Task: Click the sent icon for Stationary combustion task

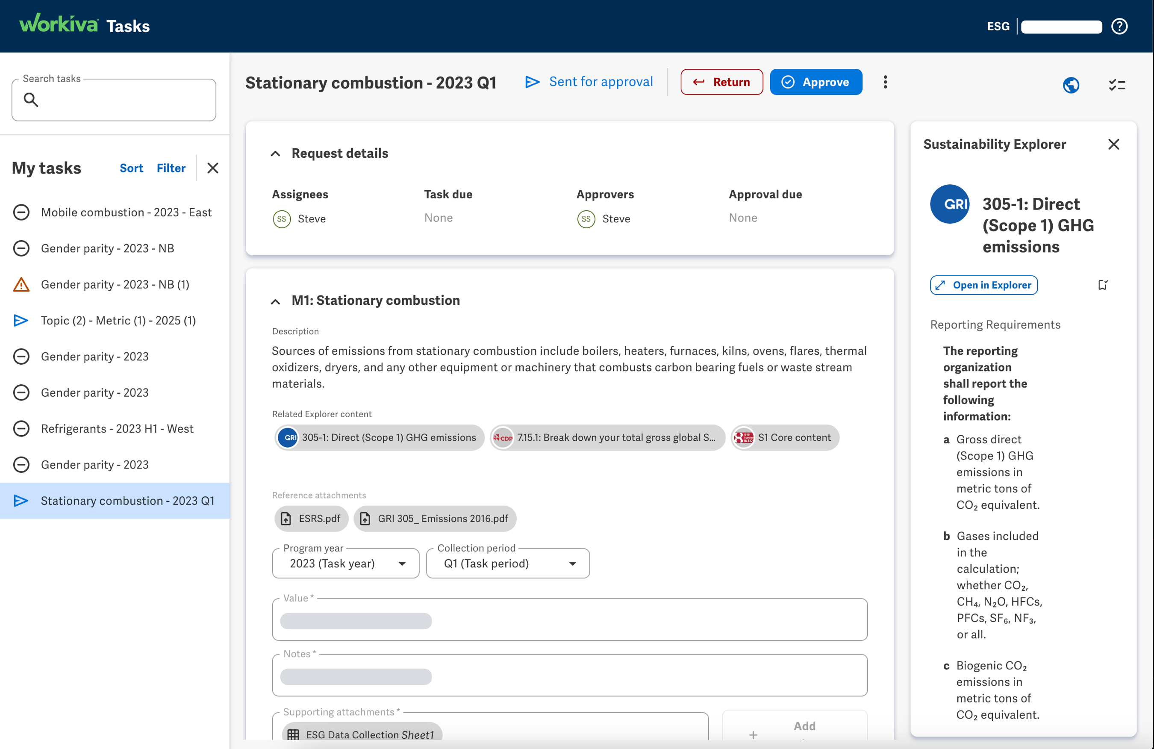Action: [x=21, y=501]
